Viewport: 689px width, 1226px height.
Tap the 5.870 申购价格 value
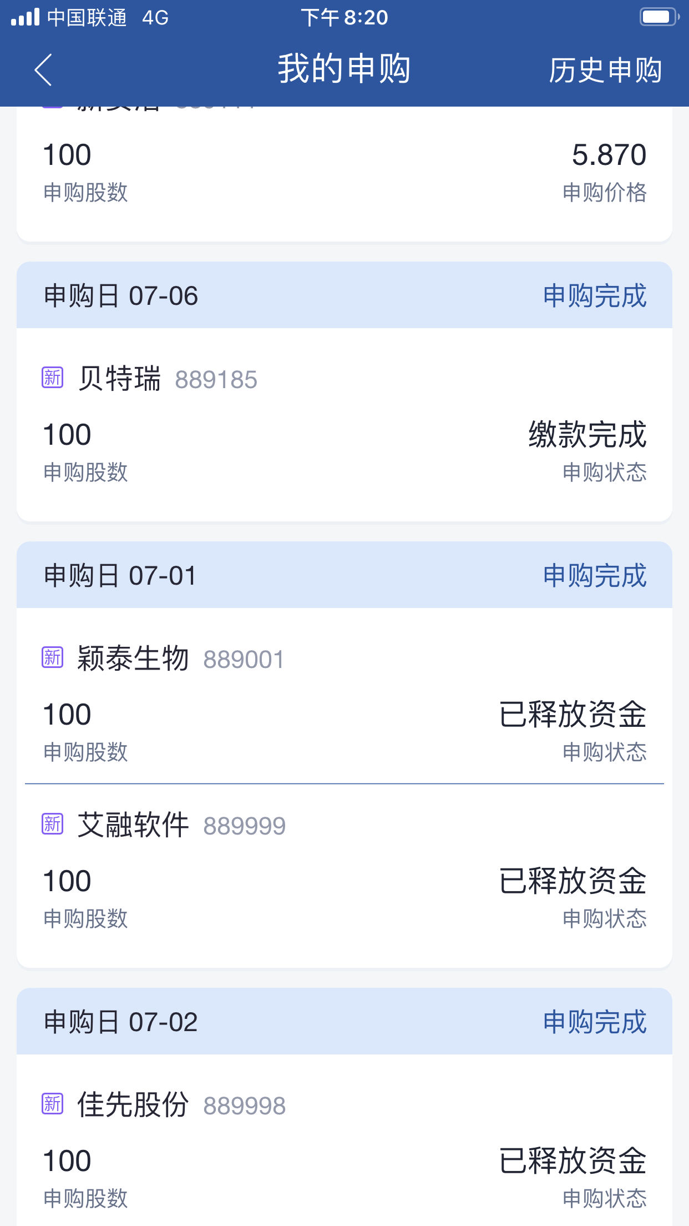[x=609, y=155]
